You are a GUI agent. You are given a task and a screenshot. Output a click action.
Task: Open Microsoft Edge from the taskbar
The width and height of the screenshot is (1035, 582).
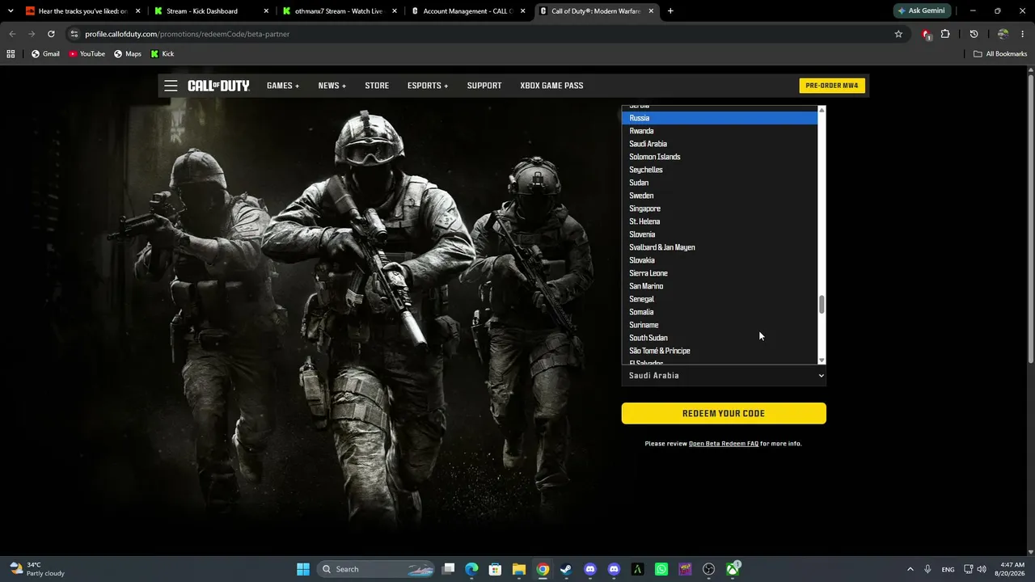point(471,569)
